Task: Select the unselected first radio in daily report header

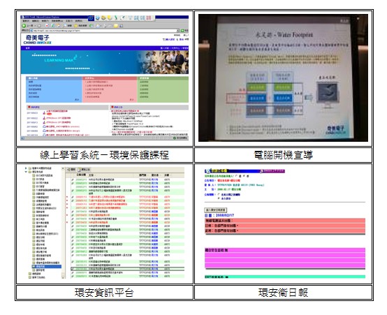Action: [236, 176]
